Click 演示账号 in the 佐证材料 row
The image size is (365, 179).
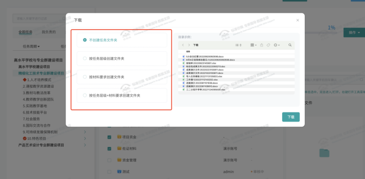coord(230,148)
